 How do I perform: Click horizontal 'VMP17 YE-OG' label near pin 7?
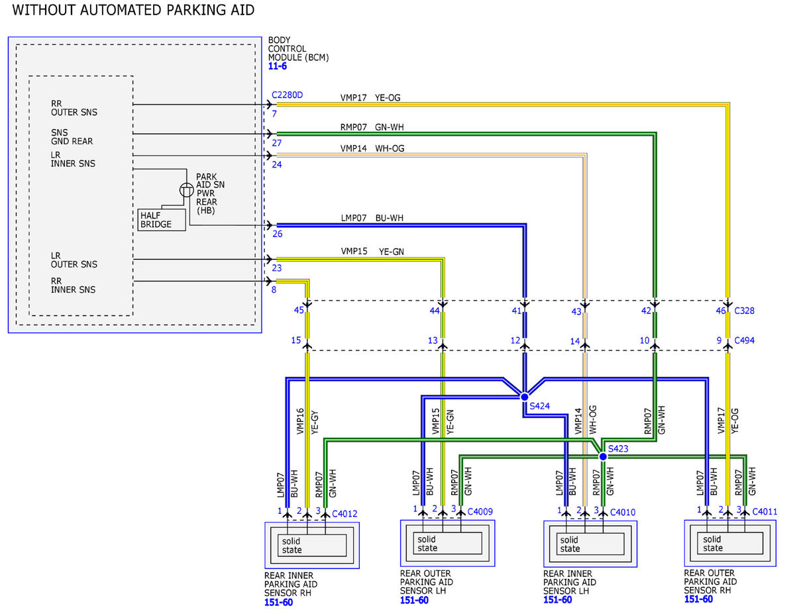(370, 98)
